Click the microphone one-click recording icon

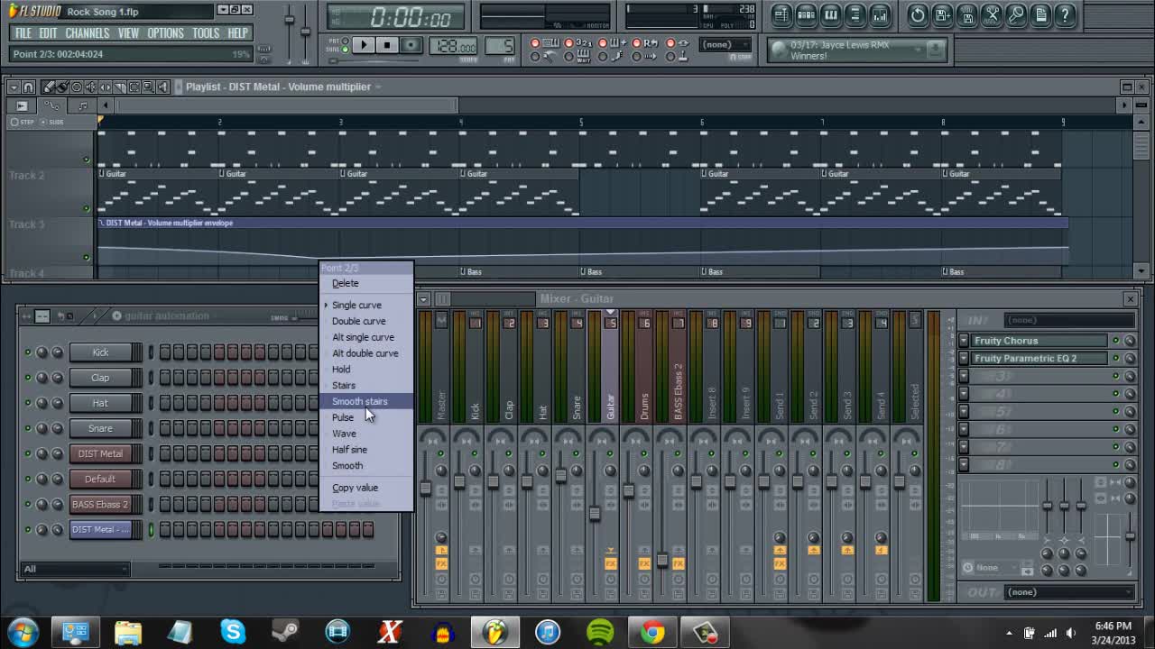pyautogui.click(x=1016, y=14)
